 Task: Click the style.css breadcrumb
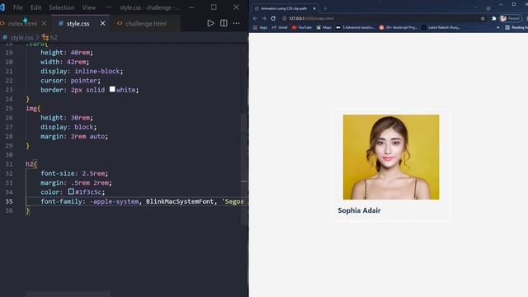pos(22,37)
